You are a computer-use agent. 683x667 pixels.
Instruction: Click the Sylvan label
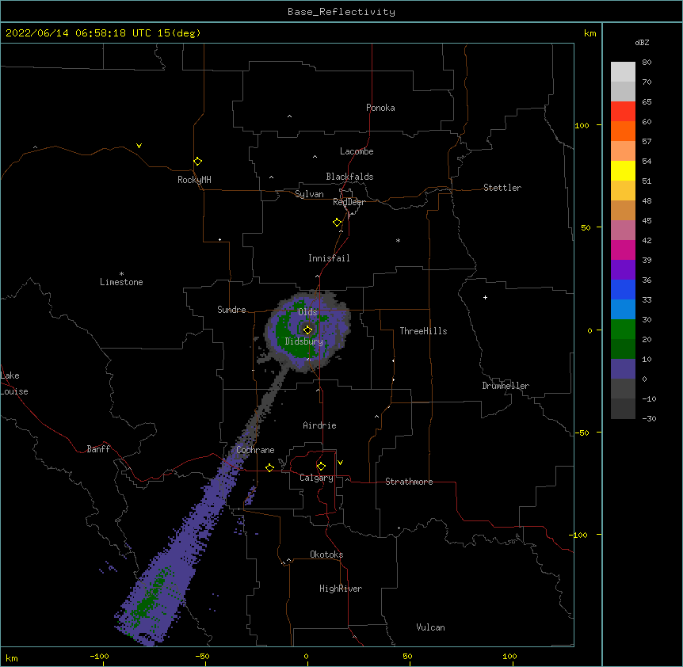pos(309,194)
